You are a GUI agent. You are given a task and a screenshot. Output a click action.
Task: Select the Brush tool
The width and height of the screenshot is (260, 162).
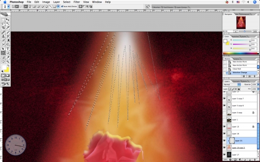pos(8,32)
